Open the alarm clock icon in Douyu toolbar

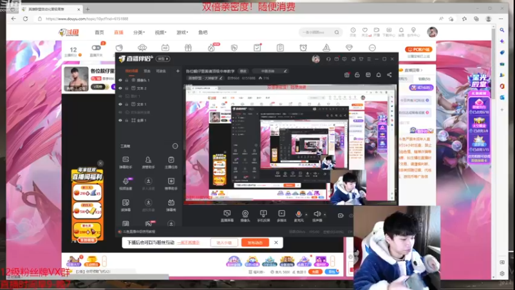(303, 48)
